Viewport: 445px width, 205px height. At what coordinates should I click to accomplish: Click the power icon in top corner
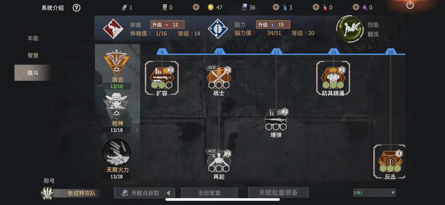(x=410, y=5)
